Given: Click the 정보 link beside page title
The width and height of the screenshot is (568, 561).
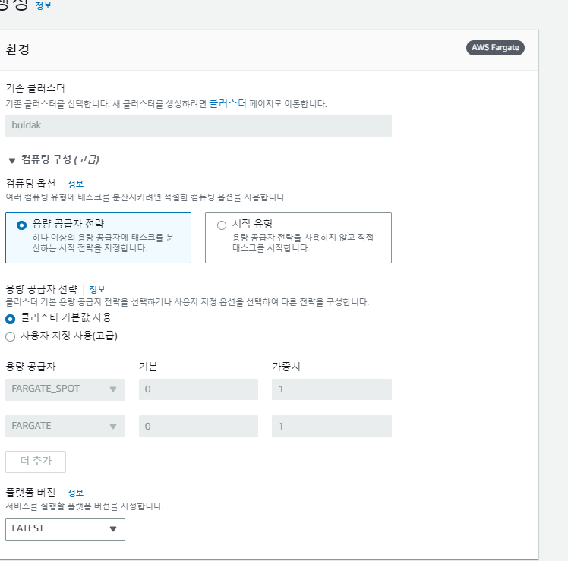Looking at the screenshot, I should 44,5.
